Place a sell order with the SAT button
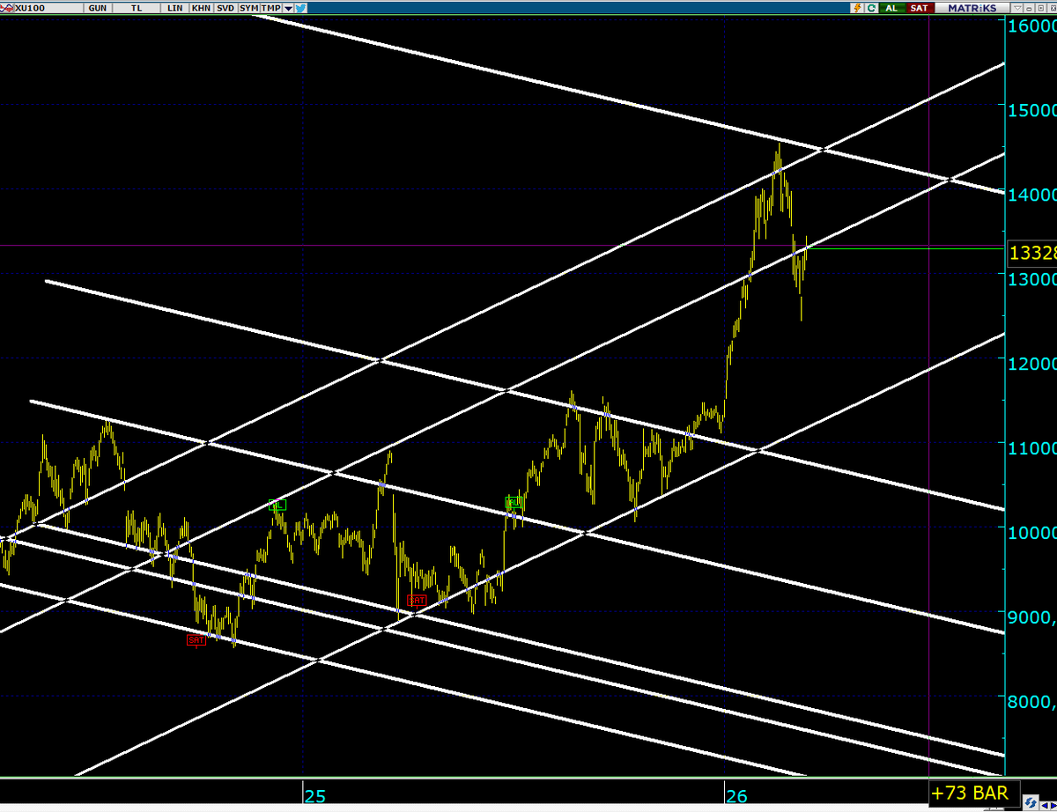The width and height of the screenshot is (1057, 812). point(920,8)
